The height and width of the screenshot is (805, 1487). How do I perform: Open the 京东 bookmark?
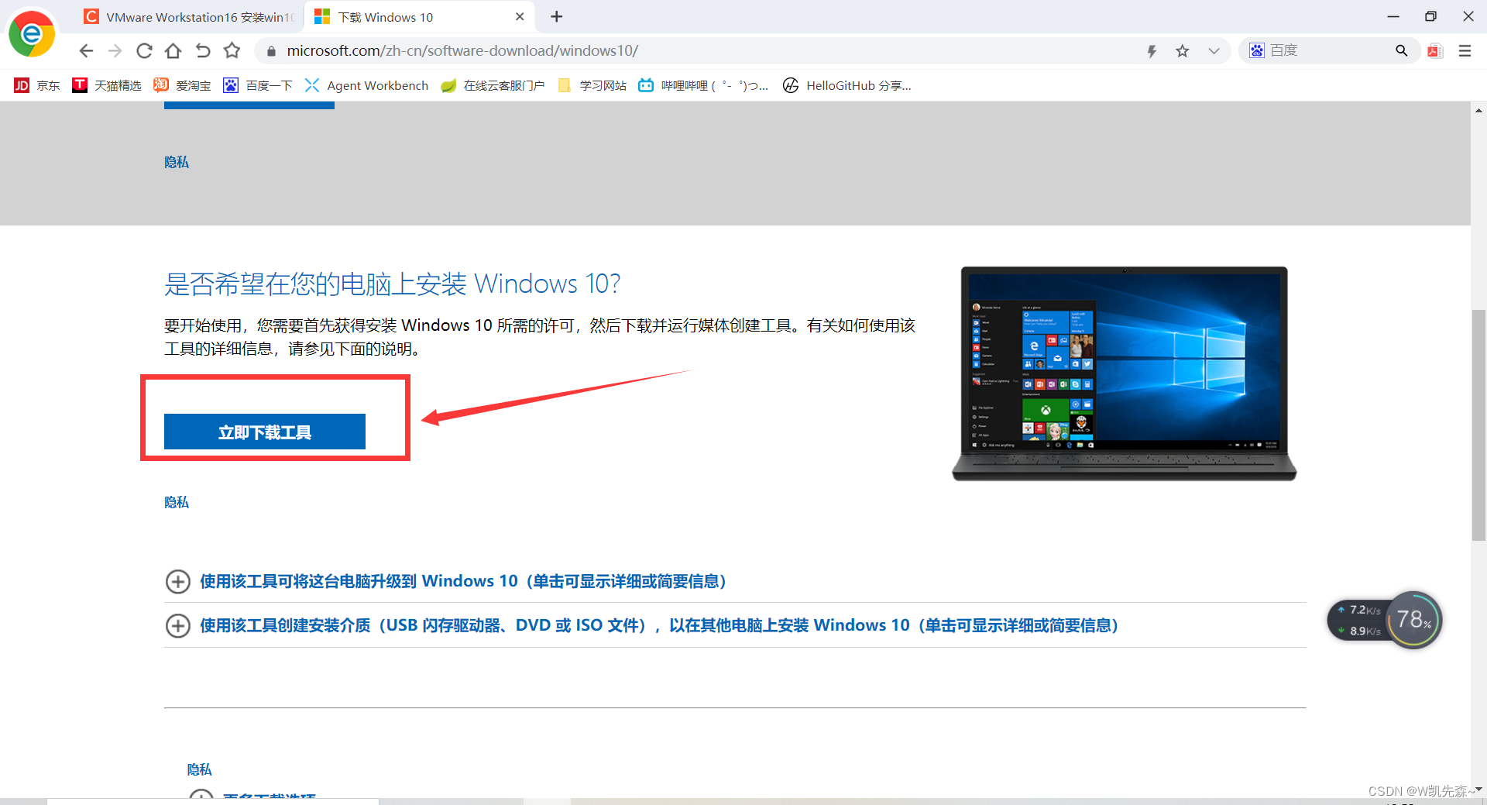[x=37, y=85]
